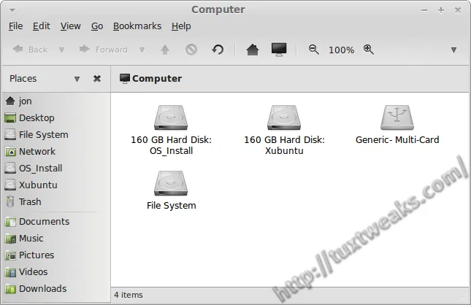Open the Places sidebar selector dropdown
The height and width of the screenshot is (305, 471).
pyautogui.click(x=77, y=79)
